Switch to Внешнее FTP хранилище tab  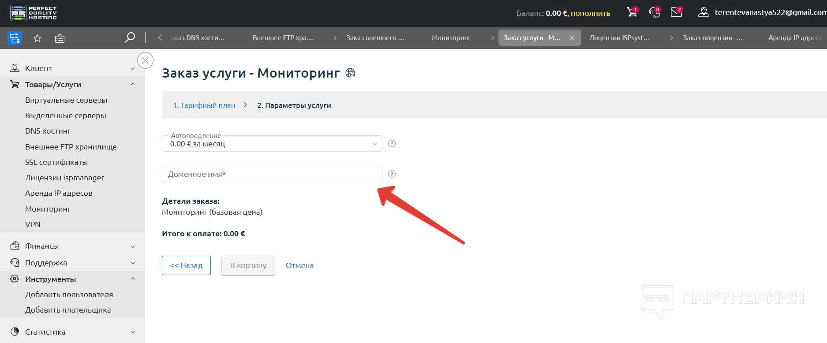(x=283, y=38)
